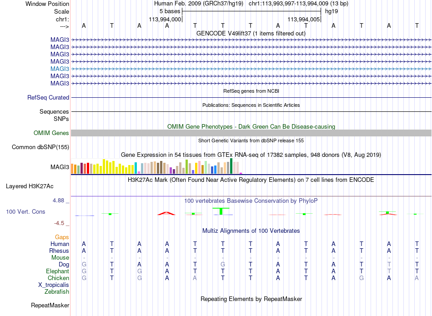This screenshot has height=316, width=432.
Task: Click the Multiz Alignments of 100 Vertebrates title
Action: (251, 231)
